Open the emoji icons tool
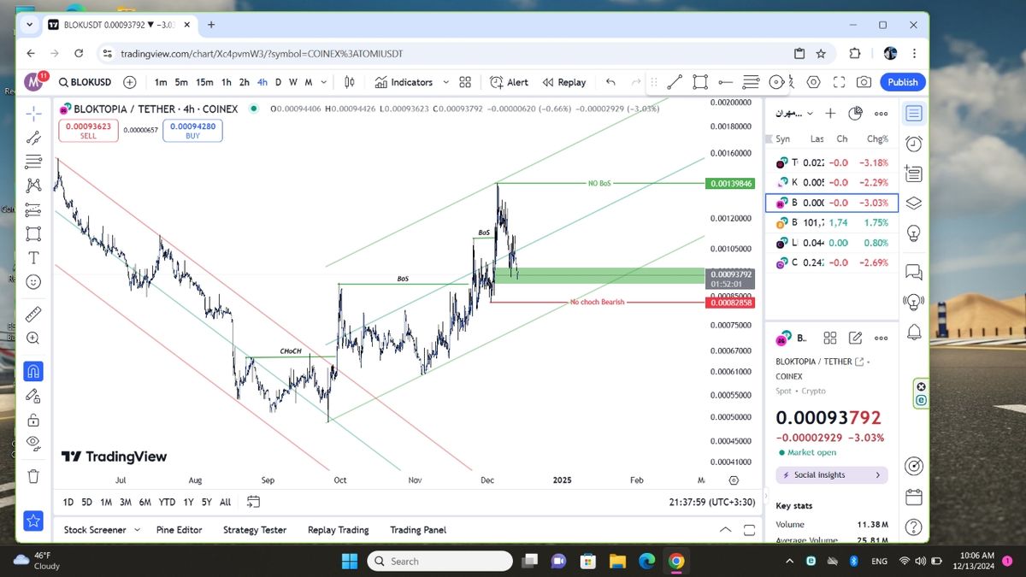 click(33, 281)
